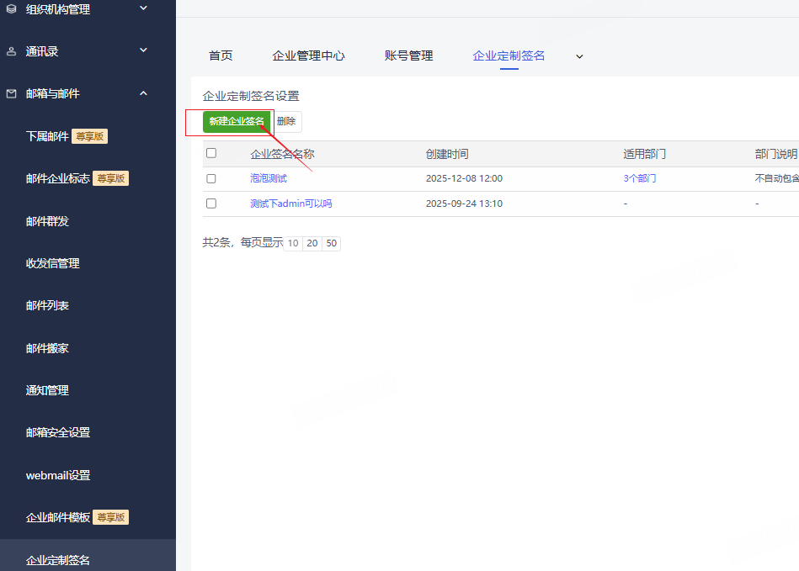Open the 3个部门 link
799x571 pixels.
(640, 178)
